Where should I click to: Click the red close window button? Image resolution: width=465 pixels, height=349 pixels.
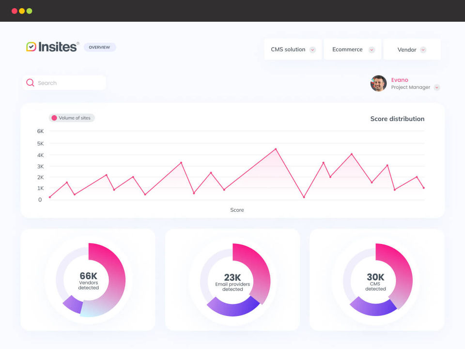[14, 11]
